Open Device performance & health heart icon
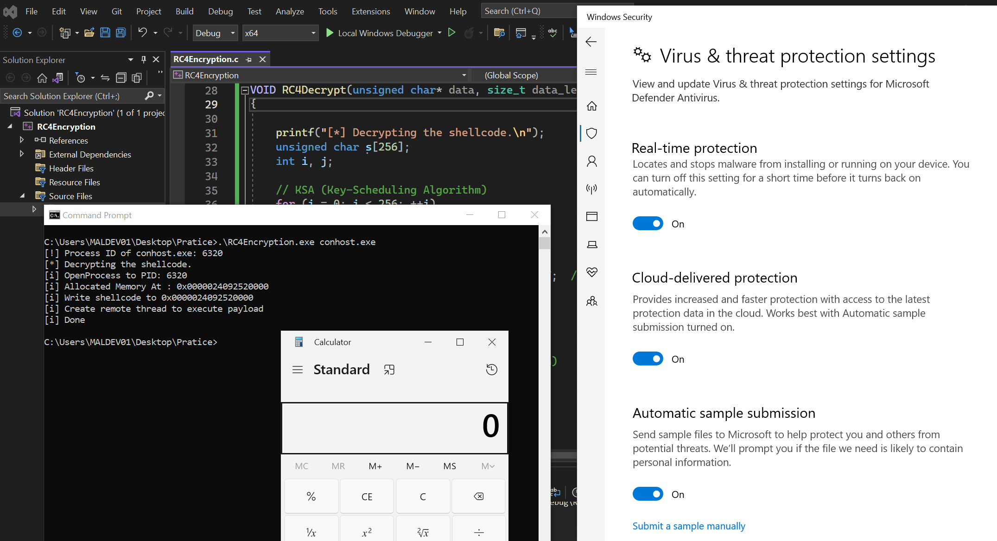 pyautogui.click(x=591, y=272)
